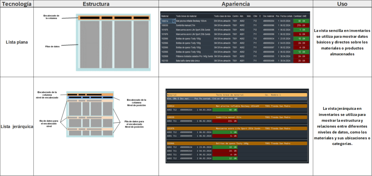Click the hierarchical list structure diagram

tap(90, 115)
